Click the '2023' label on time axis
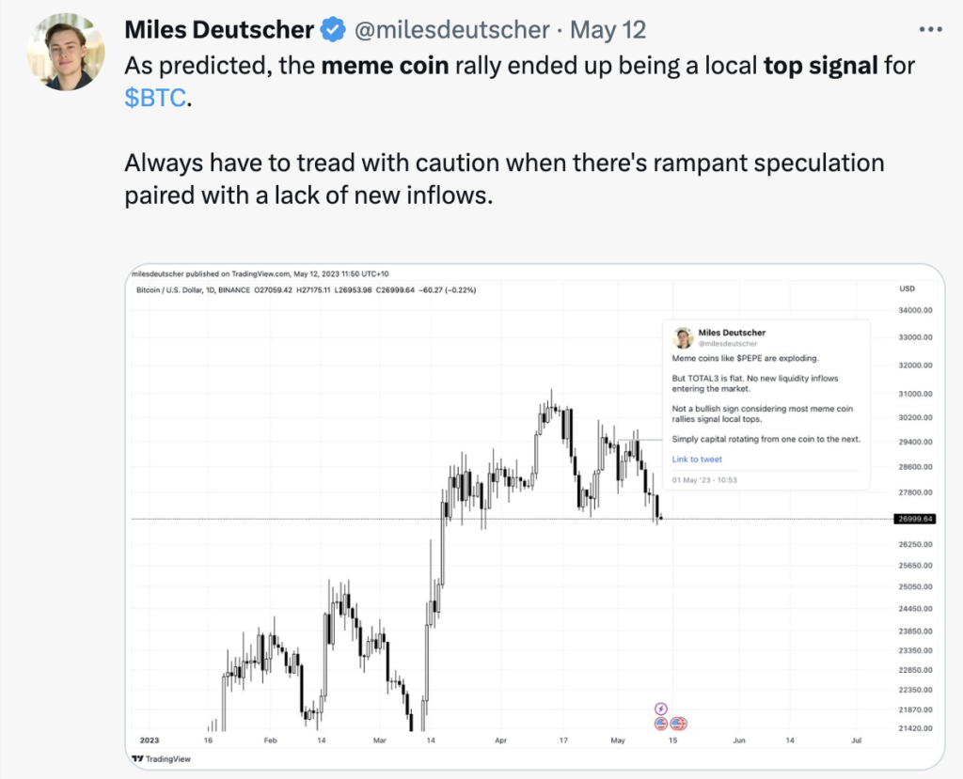 150,740
